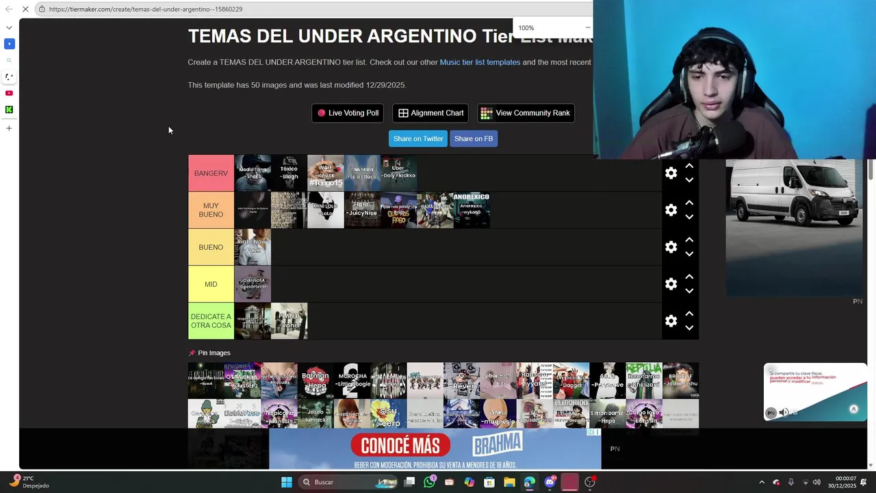Viewport: 876px width, 493px height.
Task: Select SISU - cero image in pool
Action: click(x=389, y=414)
